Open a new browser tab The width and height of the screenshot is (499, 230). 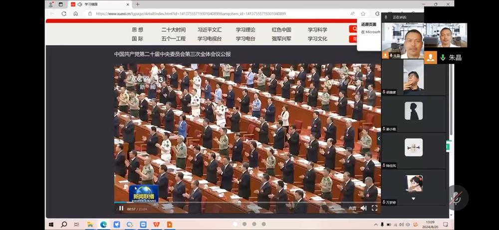138,4
